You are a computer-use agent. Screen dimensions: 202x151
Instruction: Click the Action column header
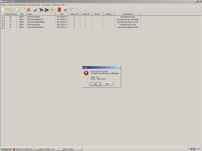(x=30, y=14)
